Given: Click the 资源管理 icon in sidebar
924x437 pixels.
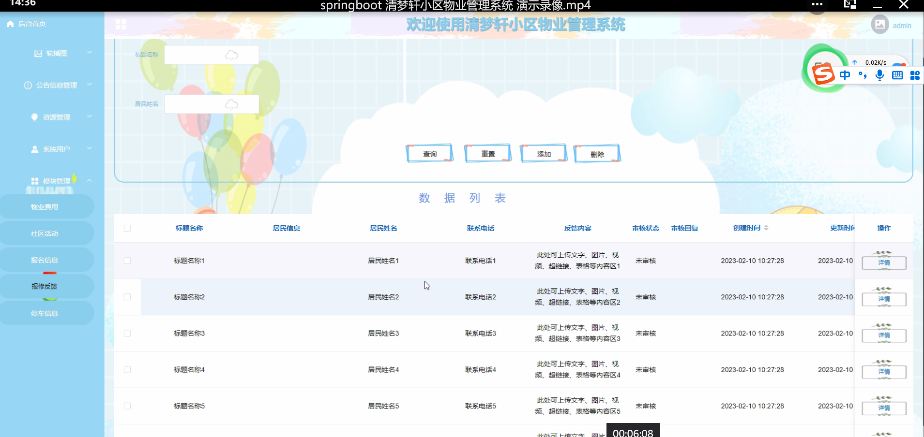Looking at the screenshot, I should click(x=34, y=117).
